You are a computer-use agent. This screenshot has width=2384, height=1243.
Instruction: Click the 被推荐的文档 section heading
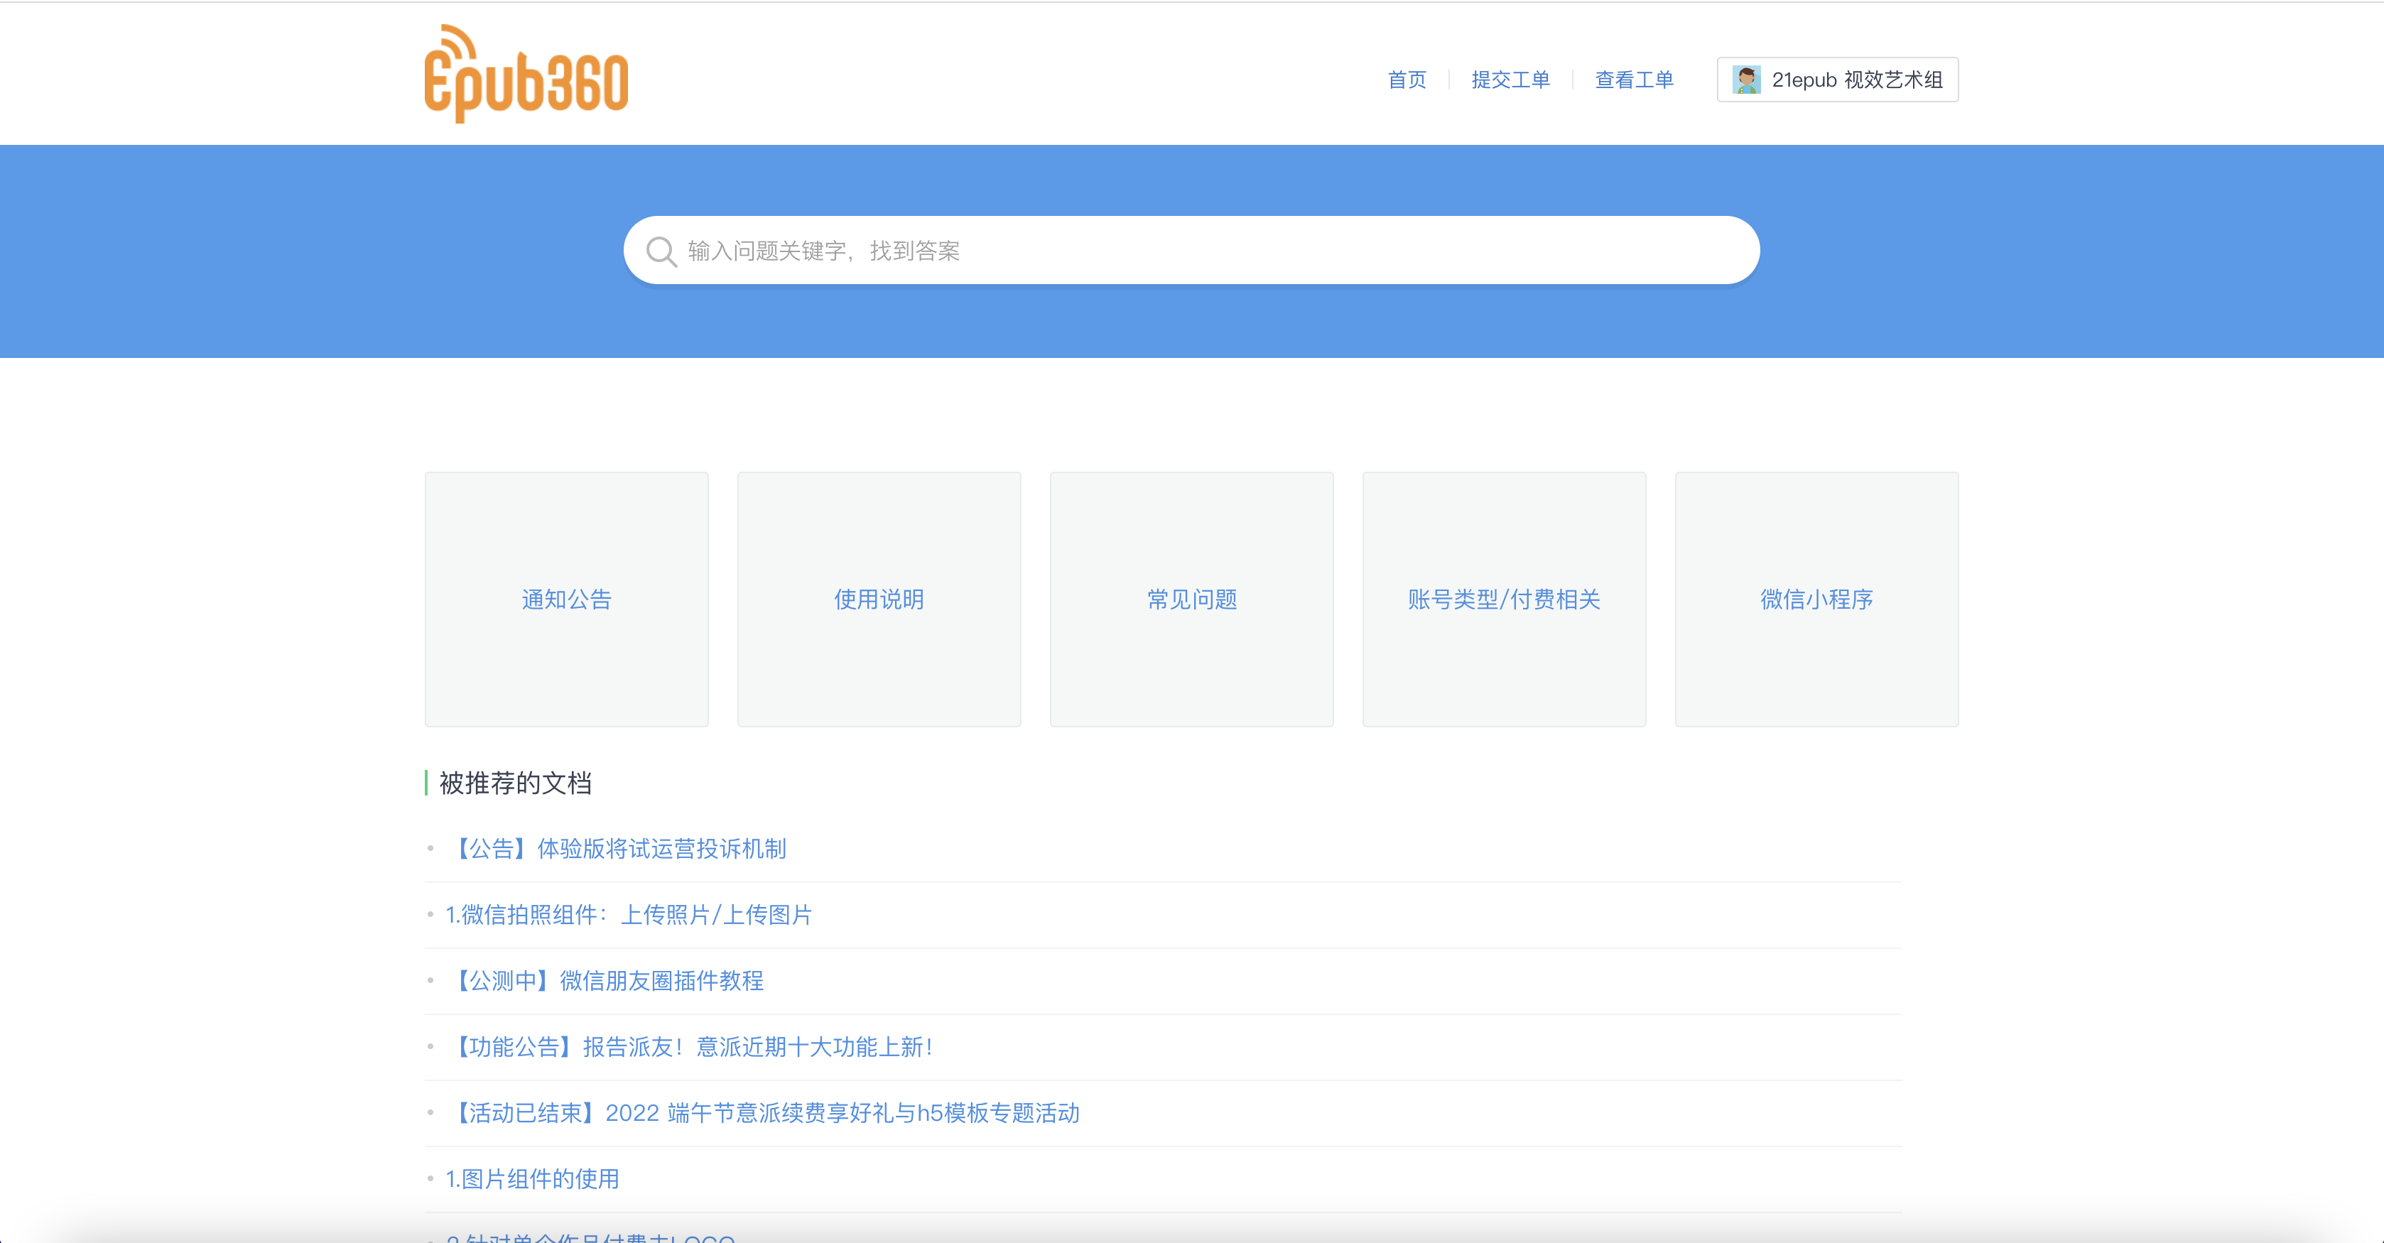(x=514, y=783)
